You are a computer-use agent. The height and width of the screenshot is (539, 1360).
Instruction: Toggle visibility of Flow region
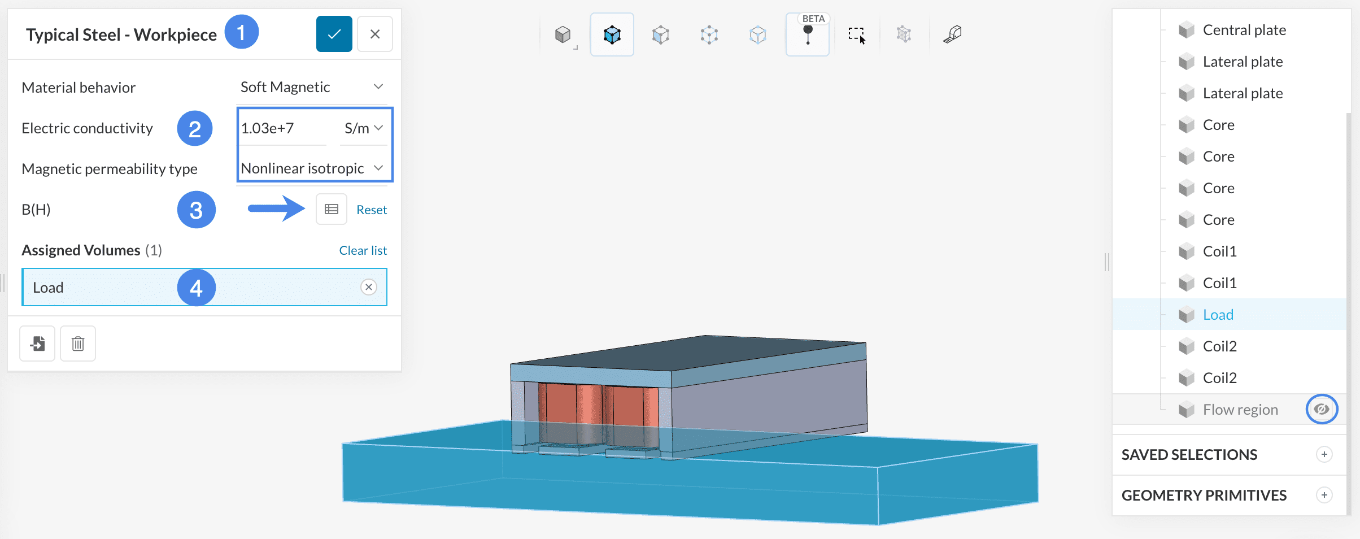click(1321, 409)
